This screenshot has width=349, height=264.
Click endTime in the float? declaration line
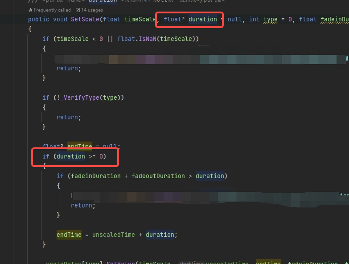click(80, 146)
